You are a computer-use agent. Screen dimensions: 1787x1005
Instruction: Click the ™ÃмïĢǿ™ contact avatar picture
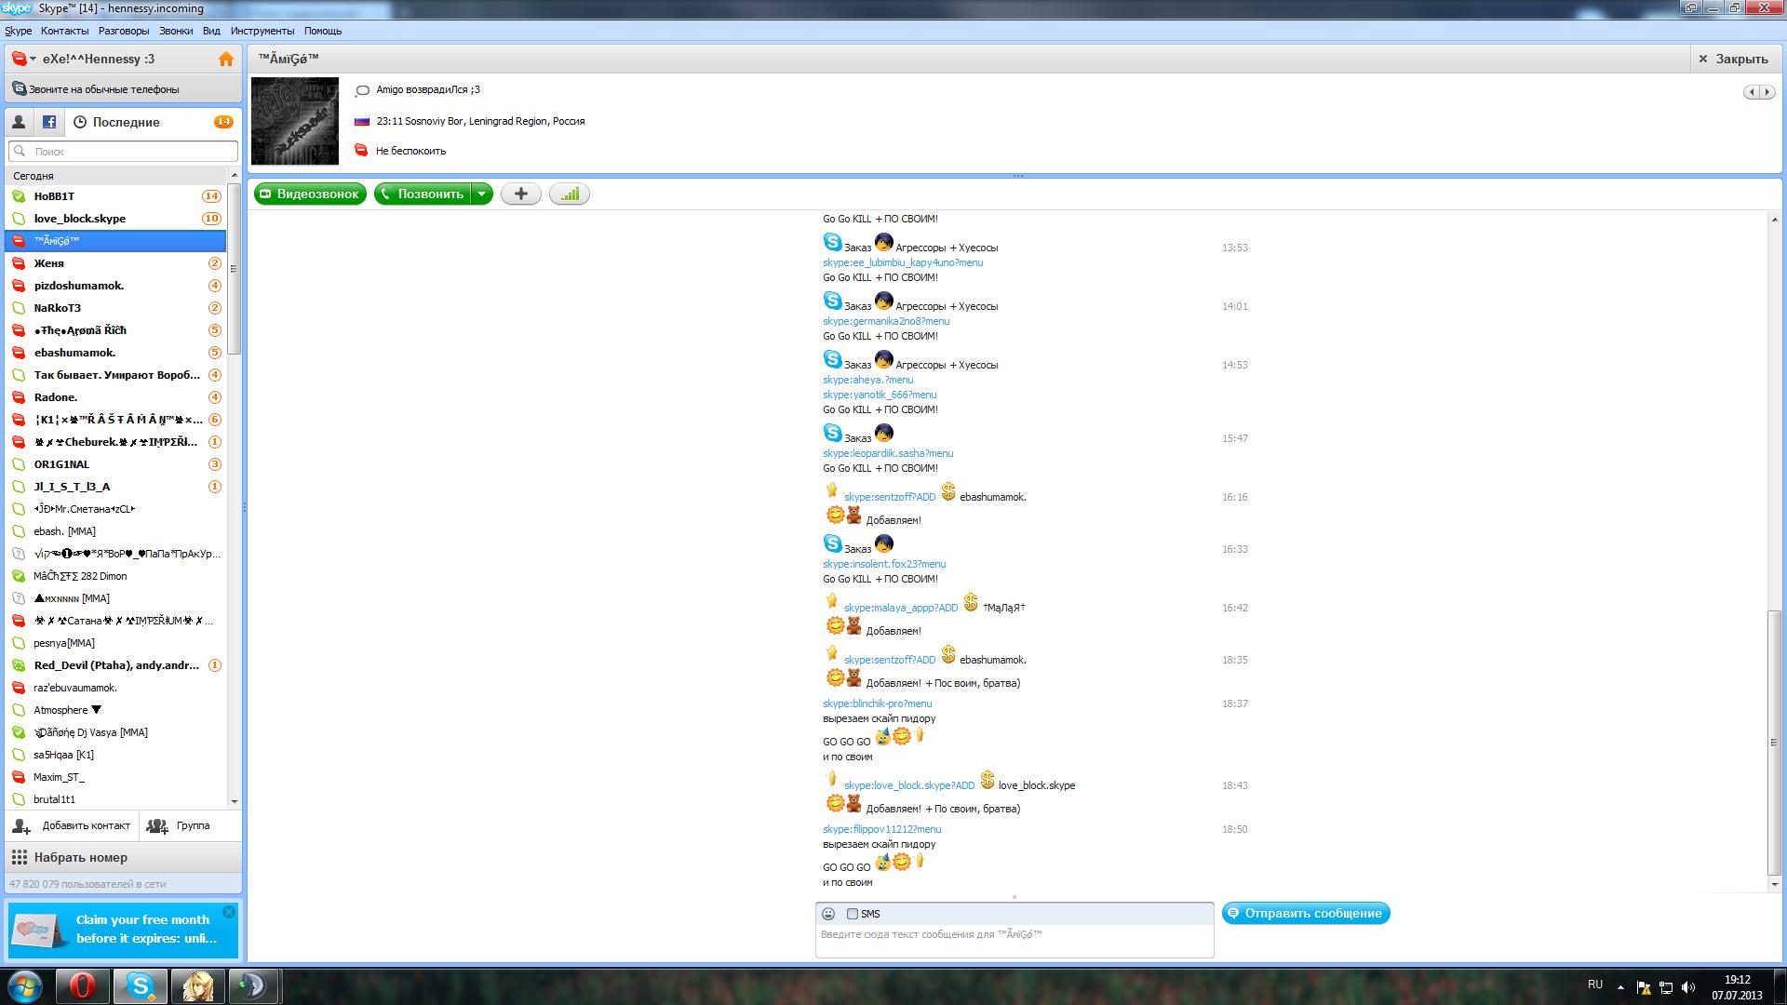pyautogui.click(x=295, y=121)
